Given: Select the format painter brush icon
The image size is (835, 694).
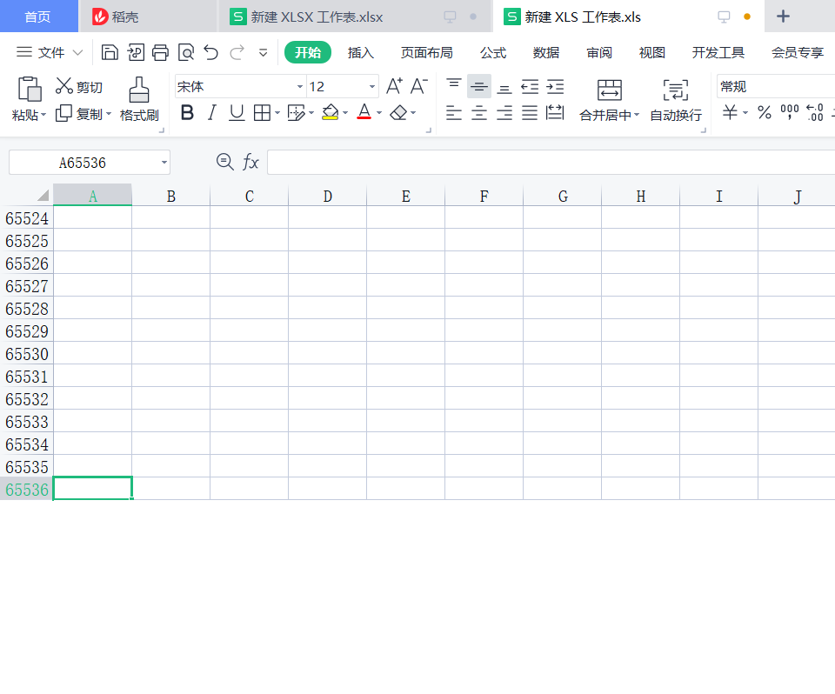Looking at the screenshot, I should tap(138, 90).
